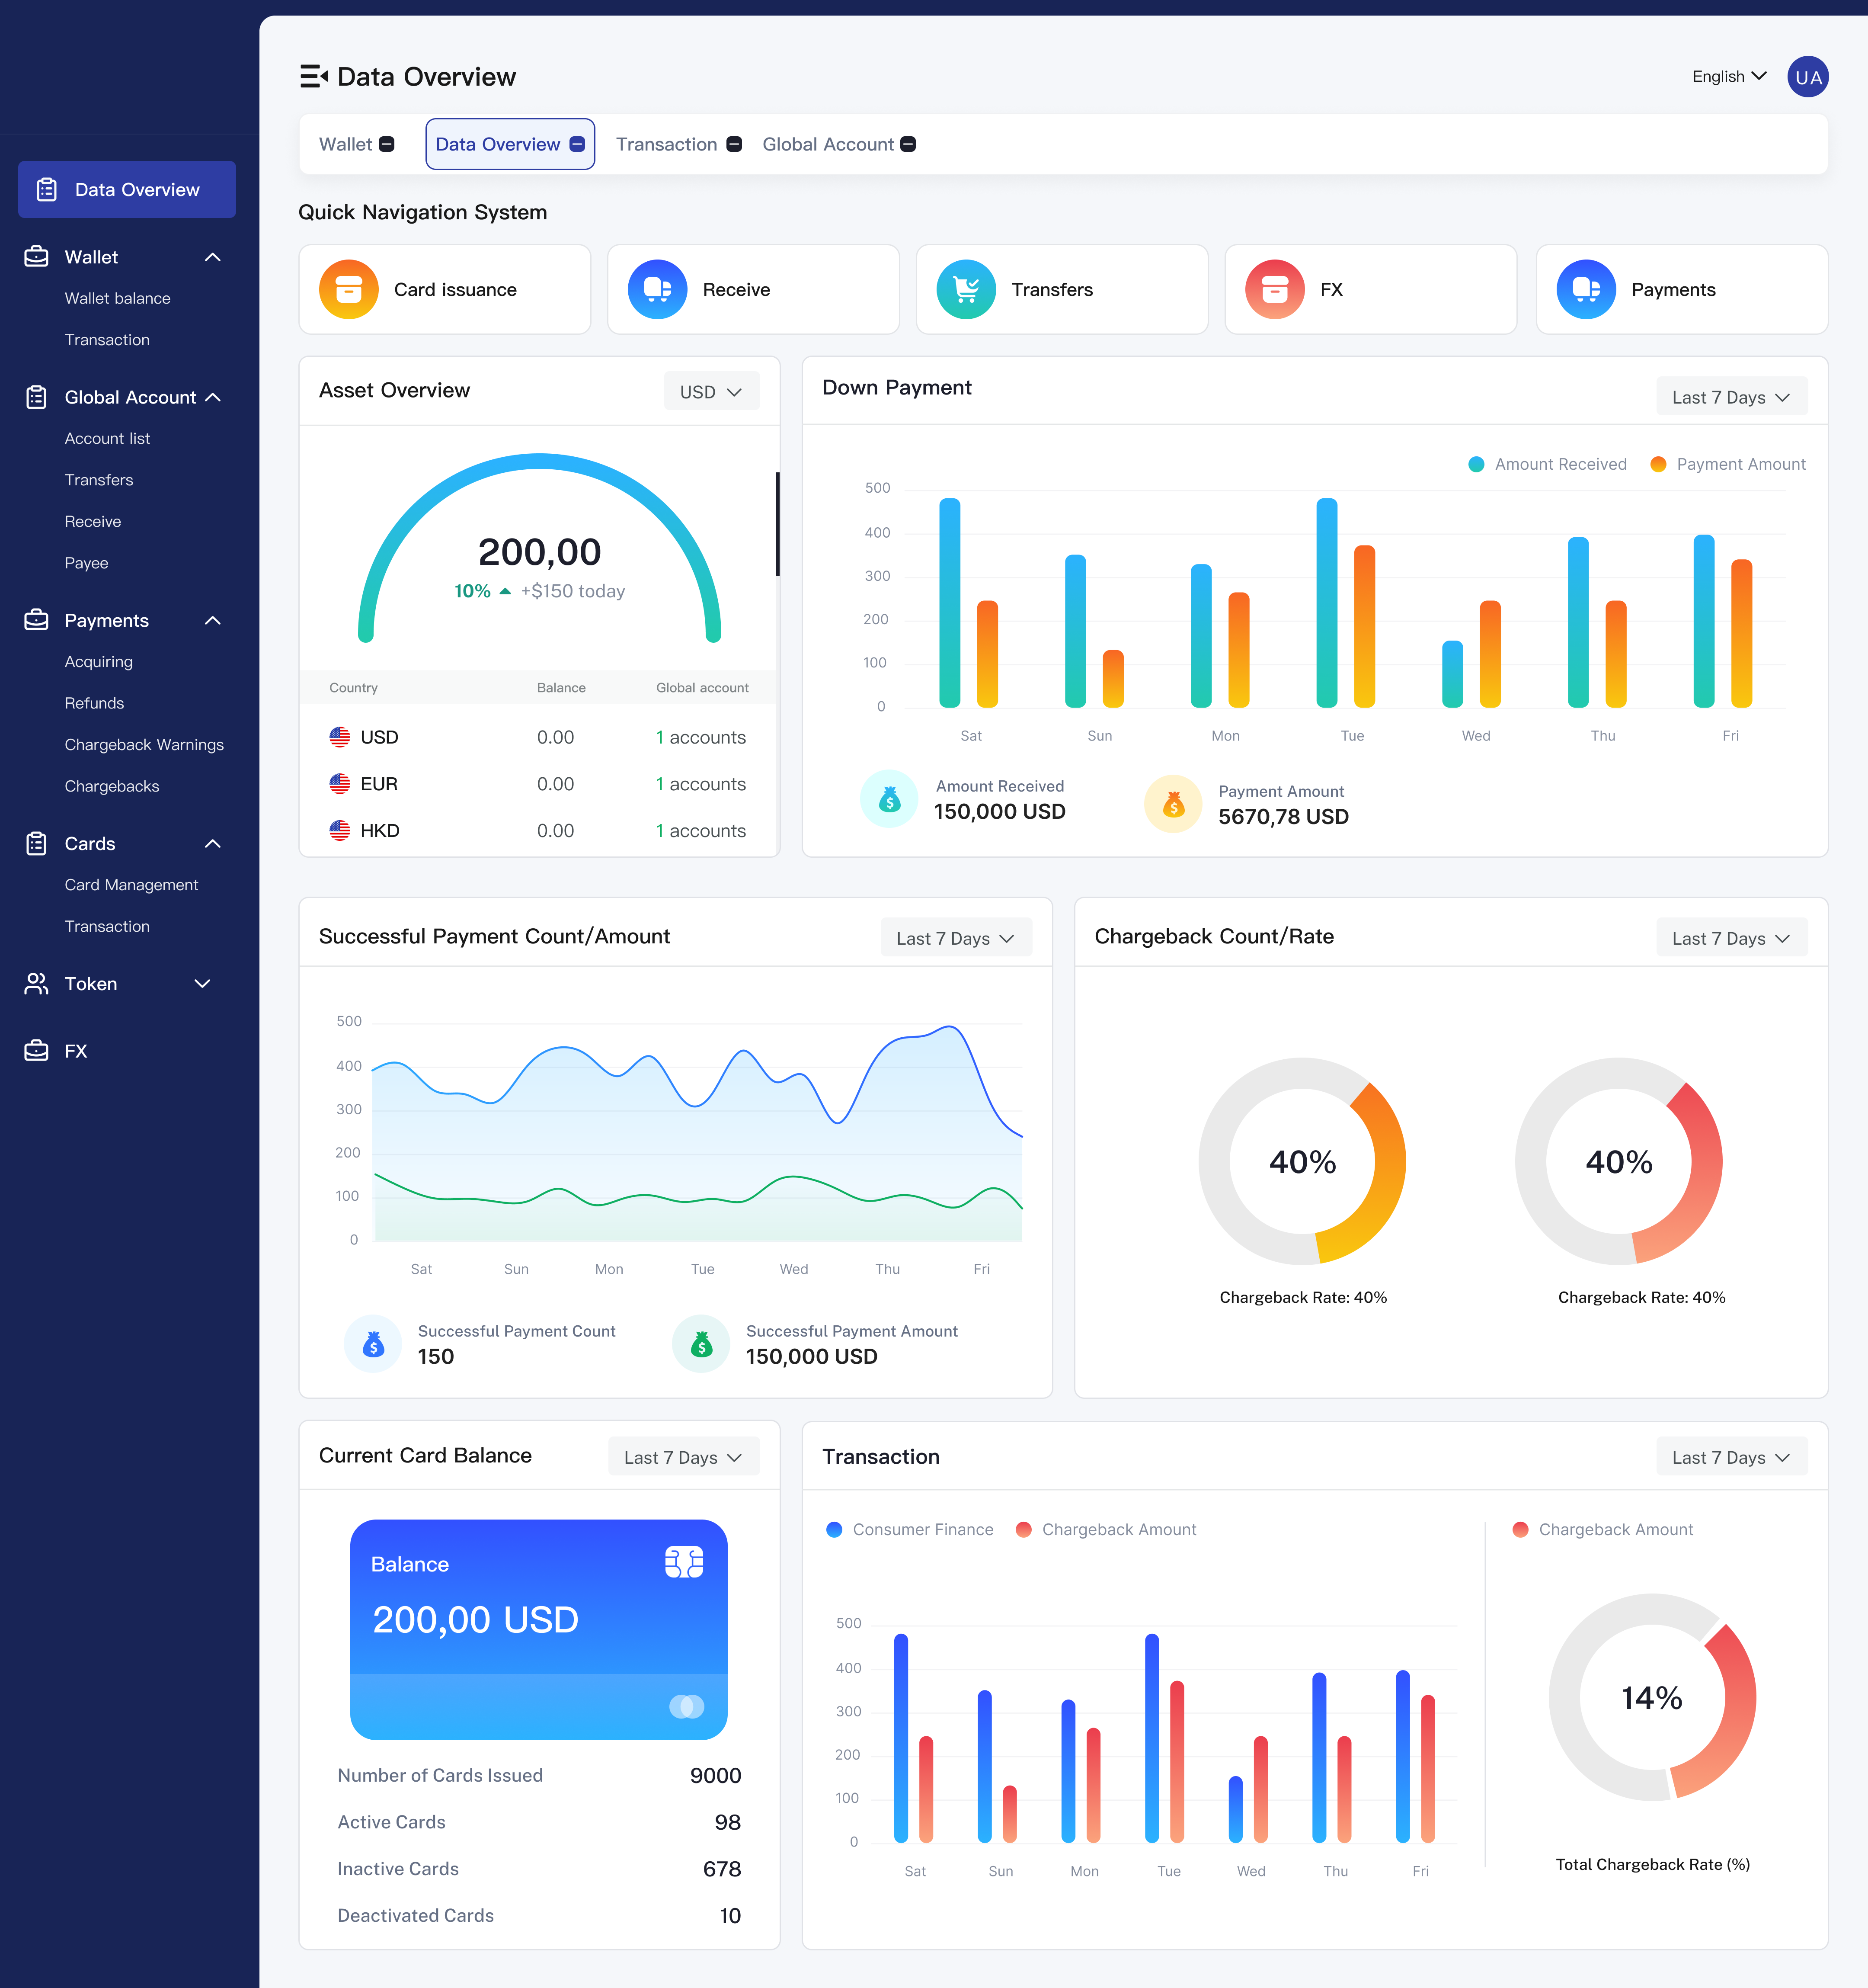Click the blue Receive shortcut icon

click(657, 289)
